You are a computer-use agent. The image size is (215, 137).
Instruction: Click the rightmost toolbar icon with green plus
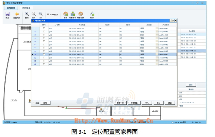click(92, 14)
